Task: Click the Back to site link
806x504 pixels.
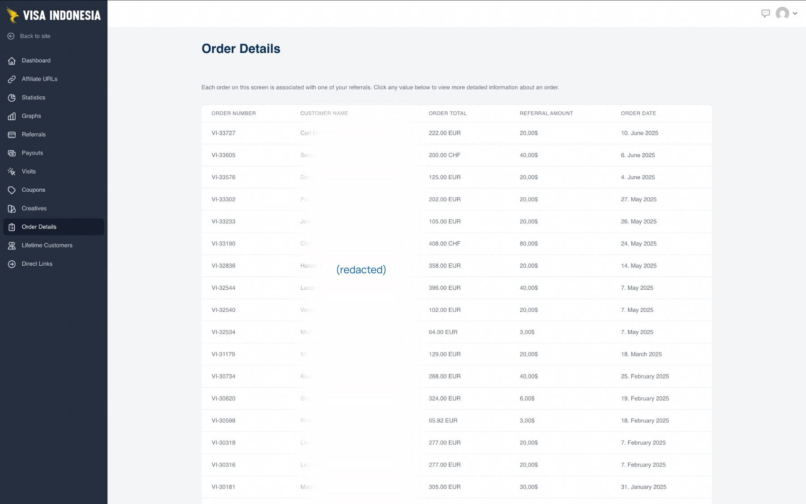Action: coord(34,36)
